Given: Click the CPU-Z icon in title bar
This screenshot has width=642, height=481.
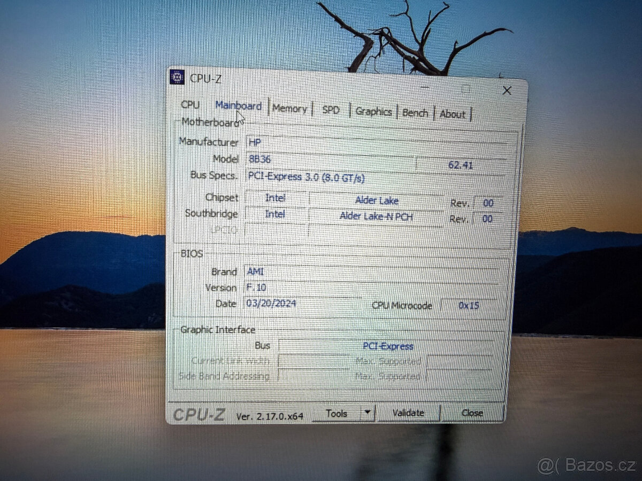Looking at the screenshot, I should coord(177,77).
